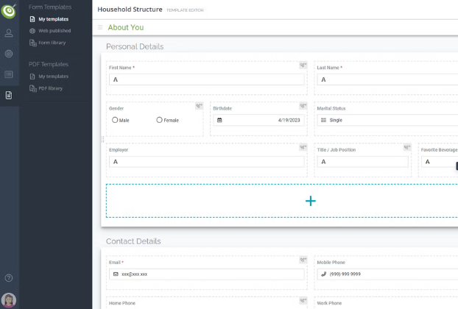The image size is (458, 309).
Task: Click the link icon on Birthdate field
Action: click(x=303, y=106)
